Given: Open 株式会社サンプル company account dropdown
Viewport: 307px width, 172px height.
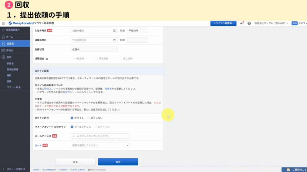Looking at the screenshot, I should (271, 23).
